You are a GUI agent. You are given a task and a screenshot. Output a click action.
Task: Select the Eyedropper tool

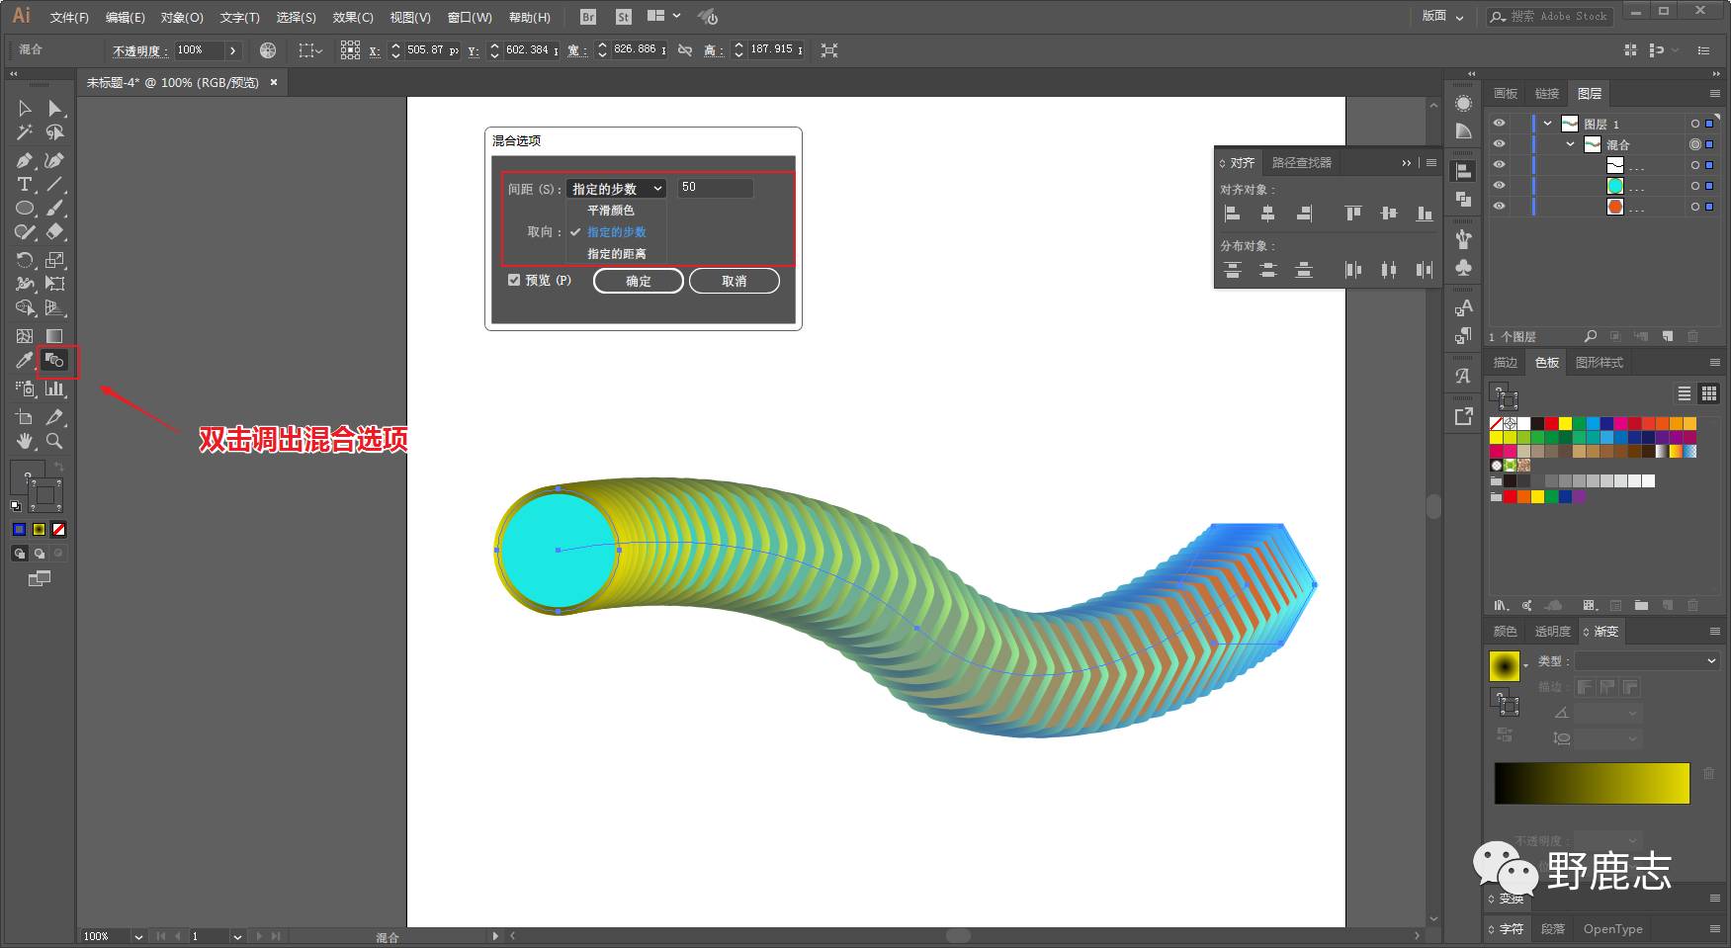coord(25,362)
